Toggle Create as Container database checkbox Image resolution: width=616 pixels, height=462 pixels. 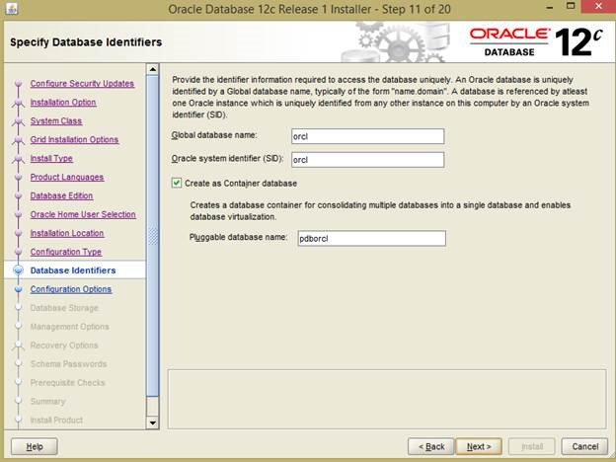click(x=177, y=183)
